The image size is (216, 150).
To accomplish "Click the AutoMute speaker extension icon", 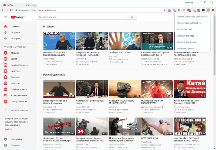I will click(x=208, y=10).
